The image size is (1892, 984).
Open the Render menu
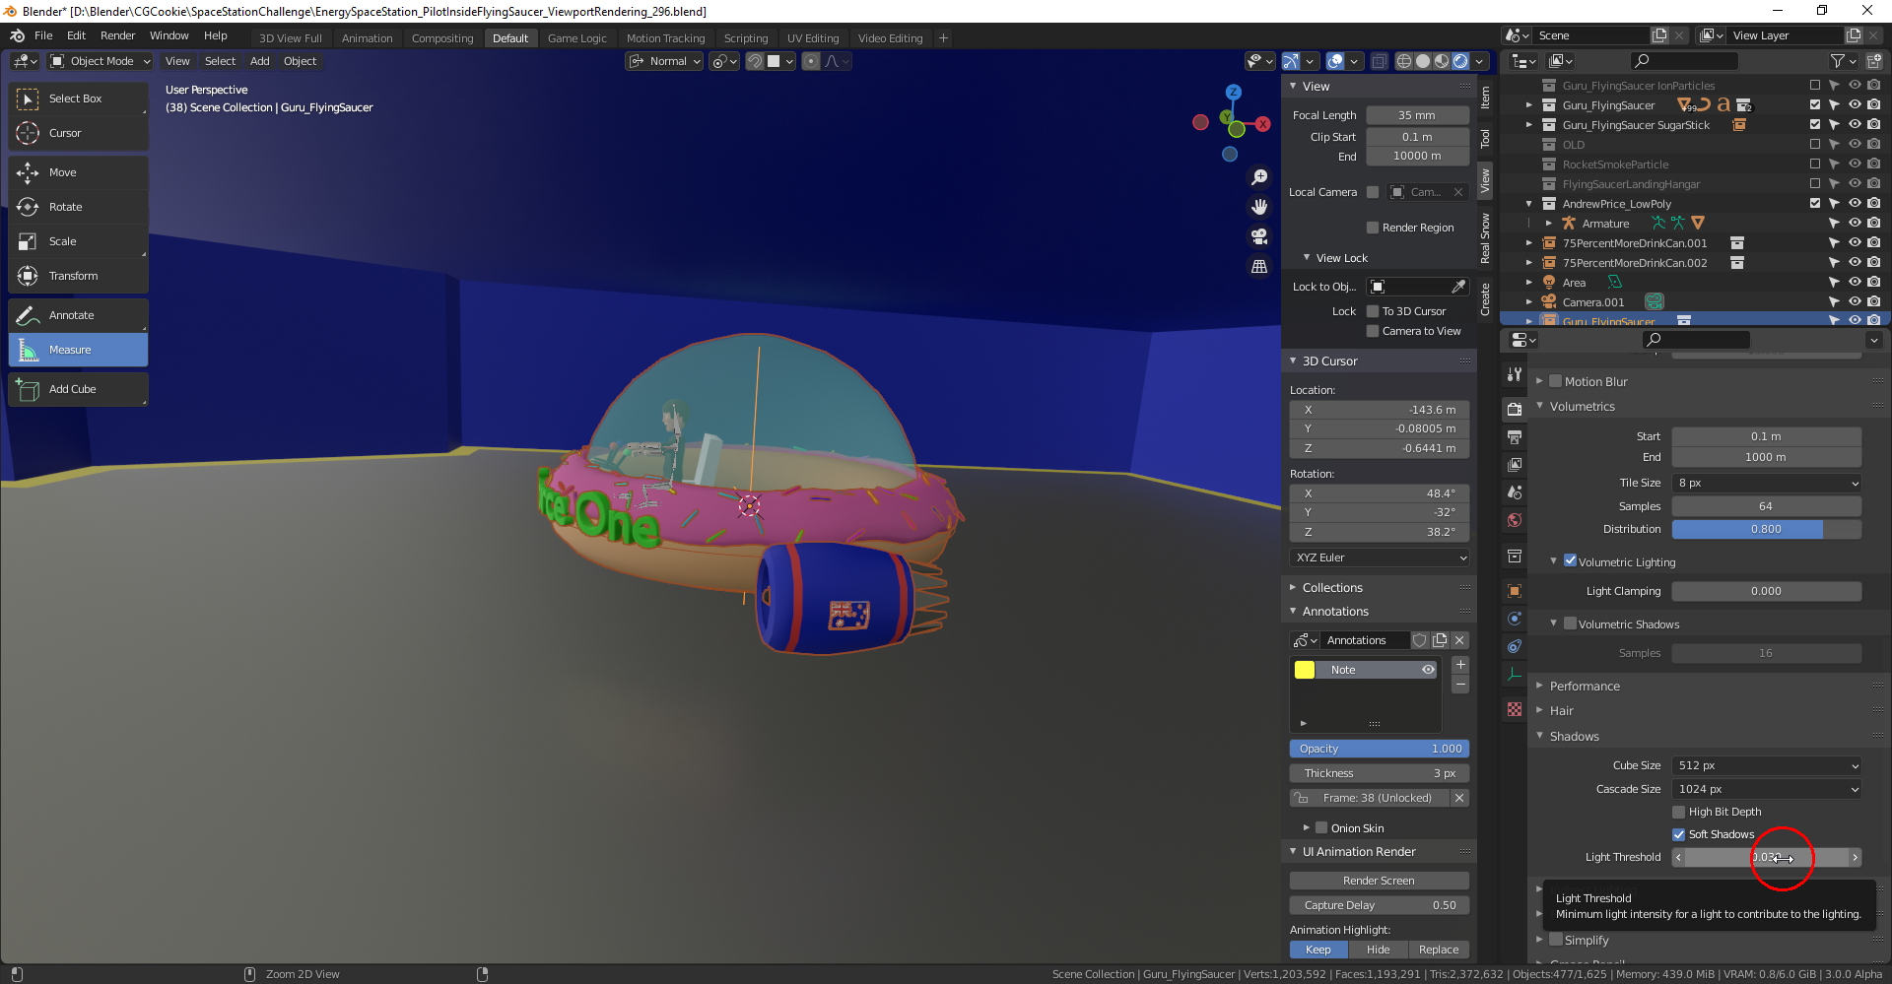(117, 35)
